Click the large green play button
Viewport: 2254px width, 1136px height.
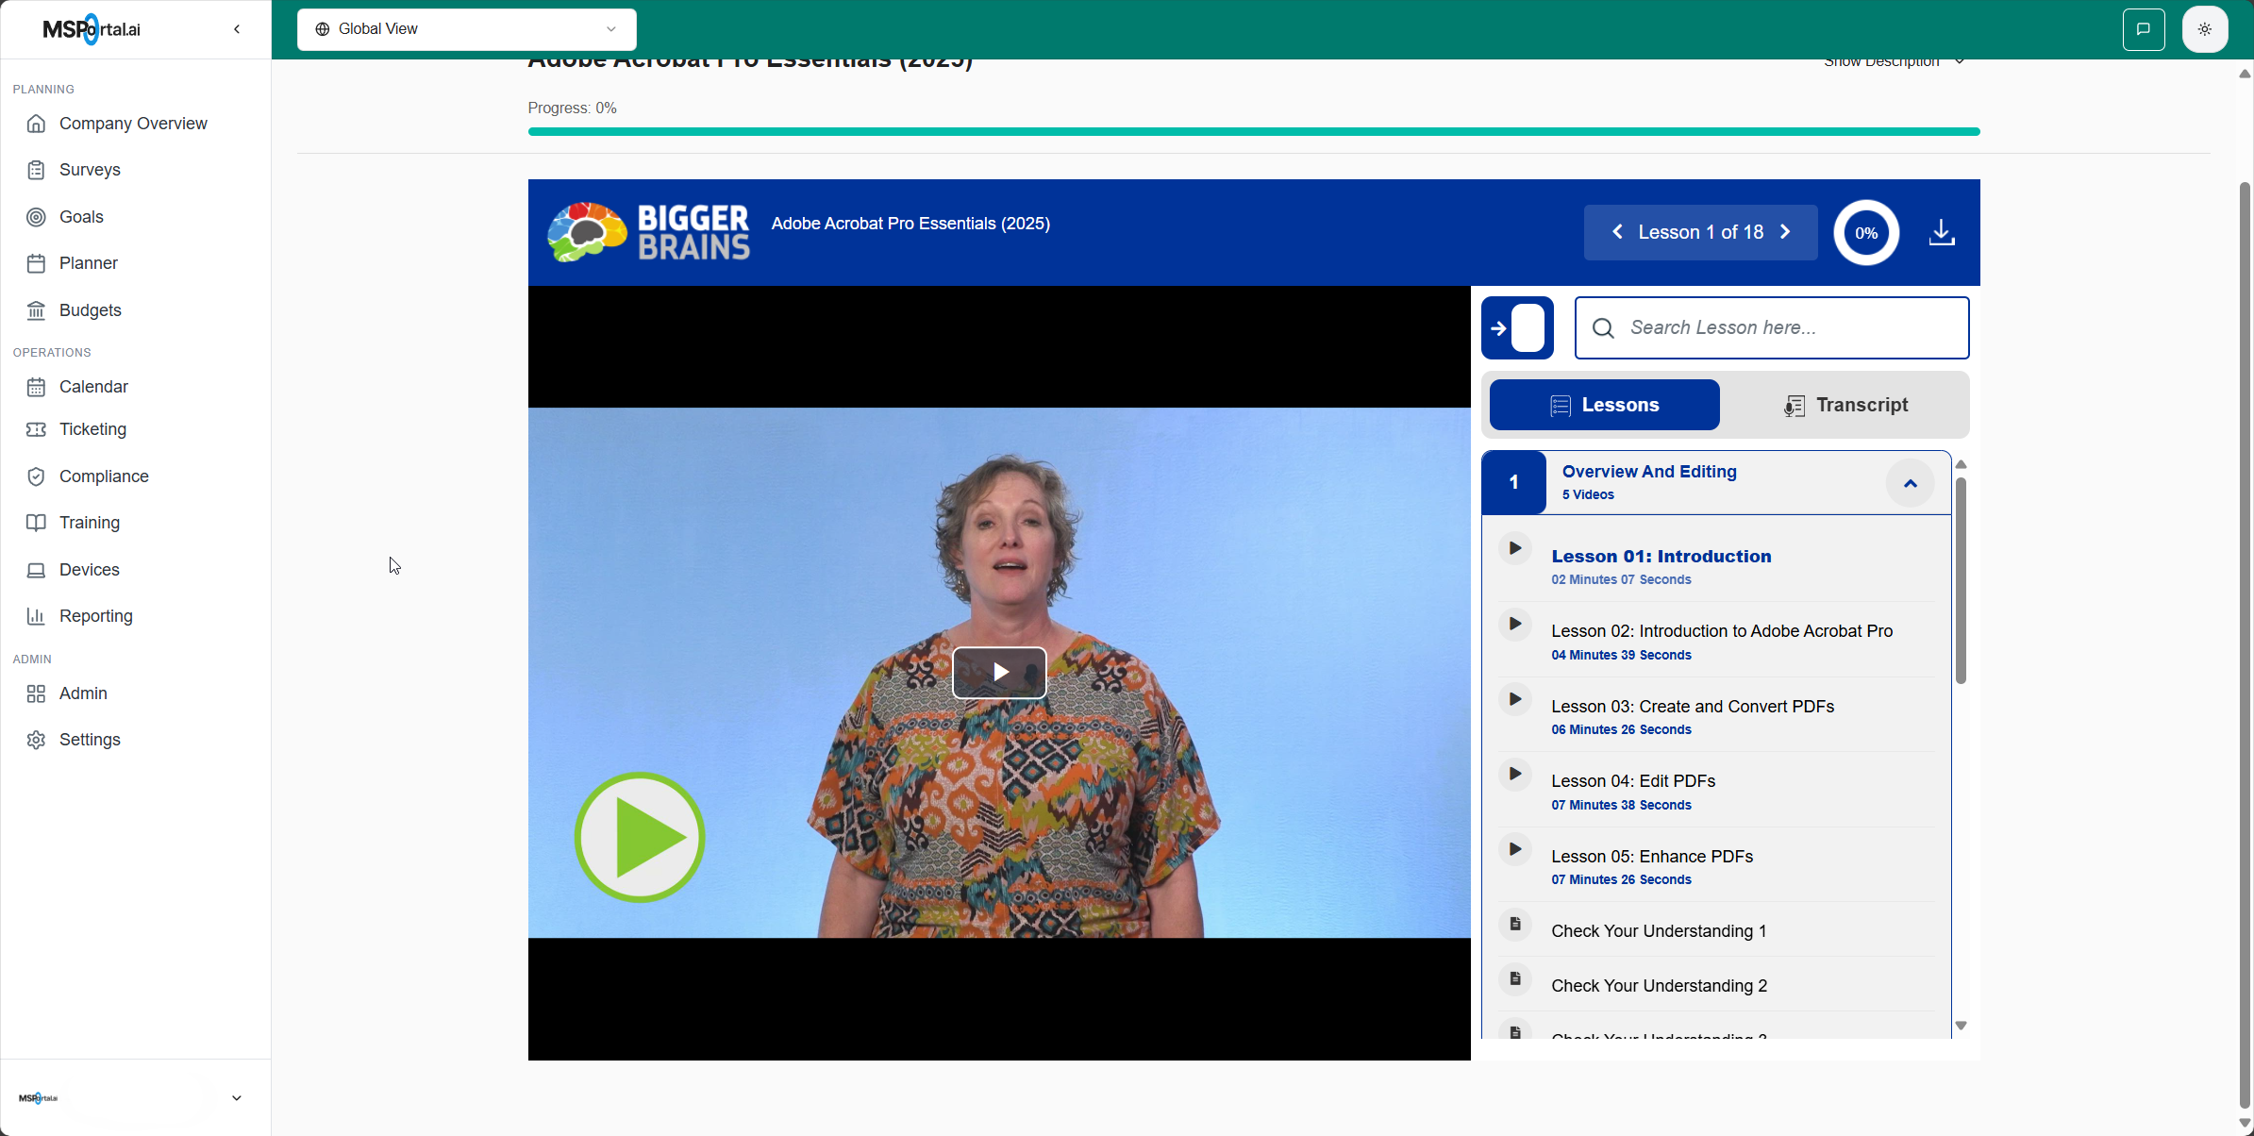click(x=640, y=838)
